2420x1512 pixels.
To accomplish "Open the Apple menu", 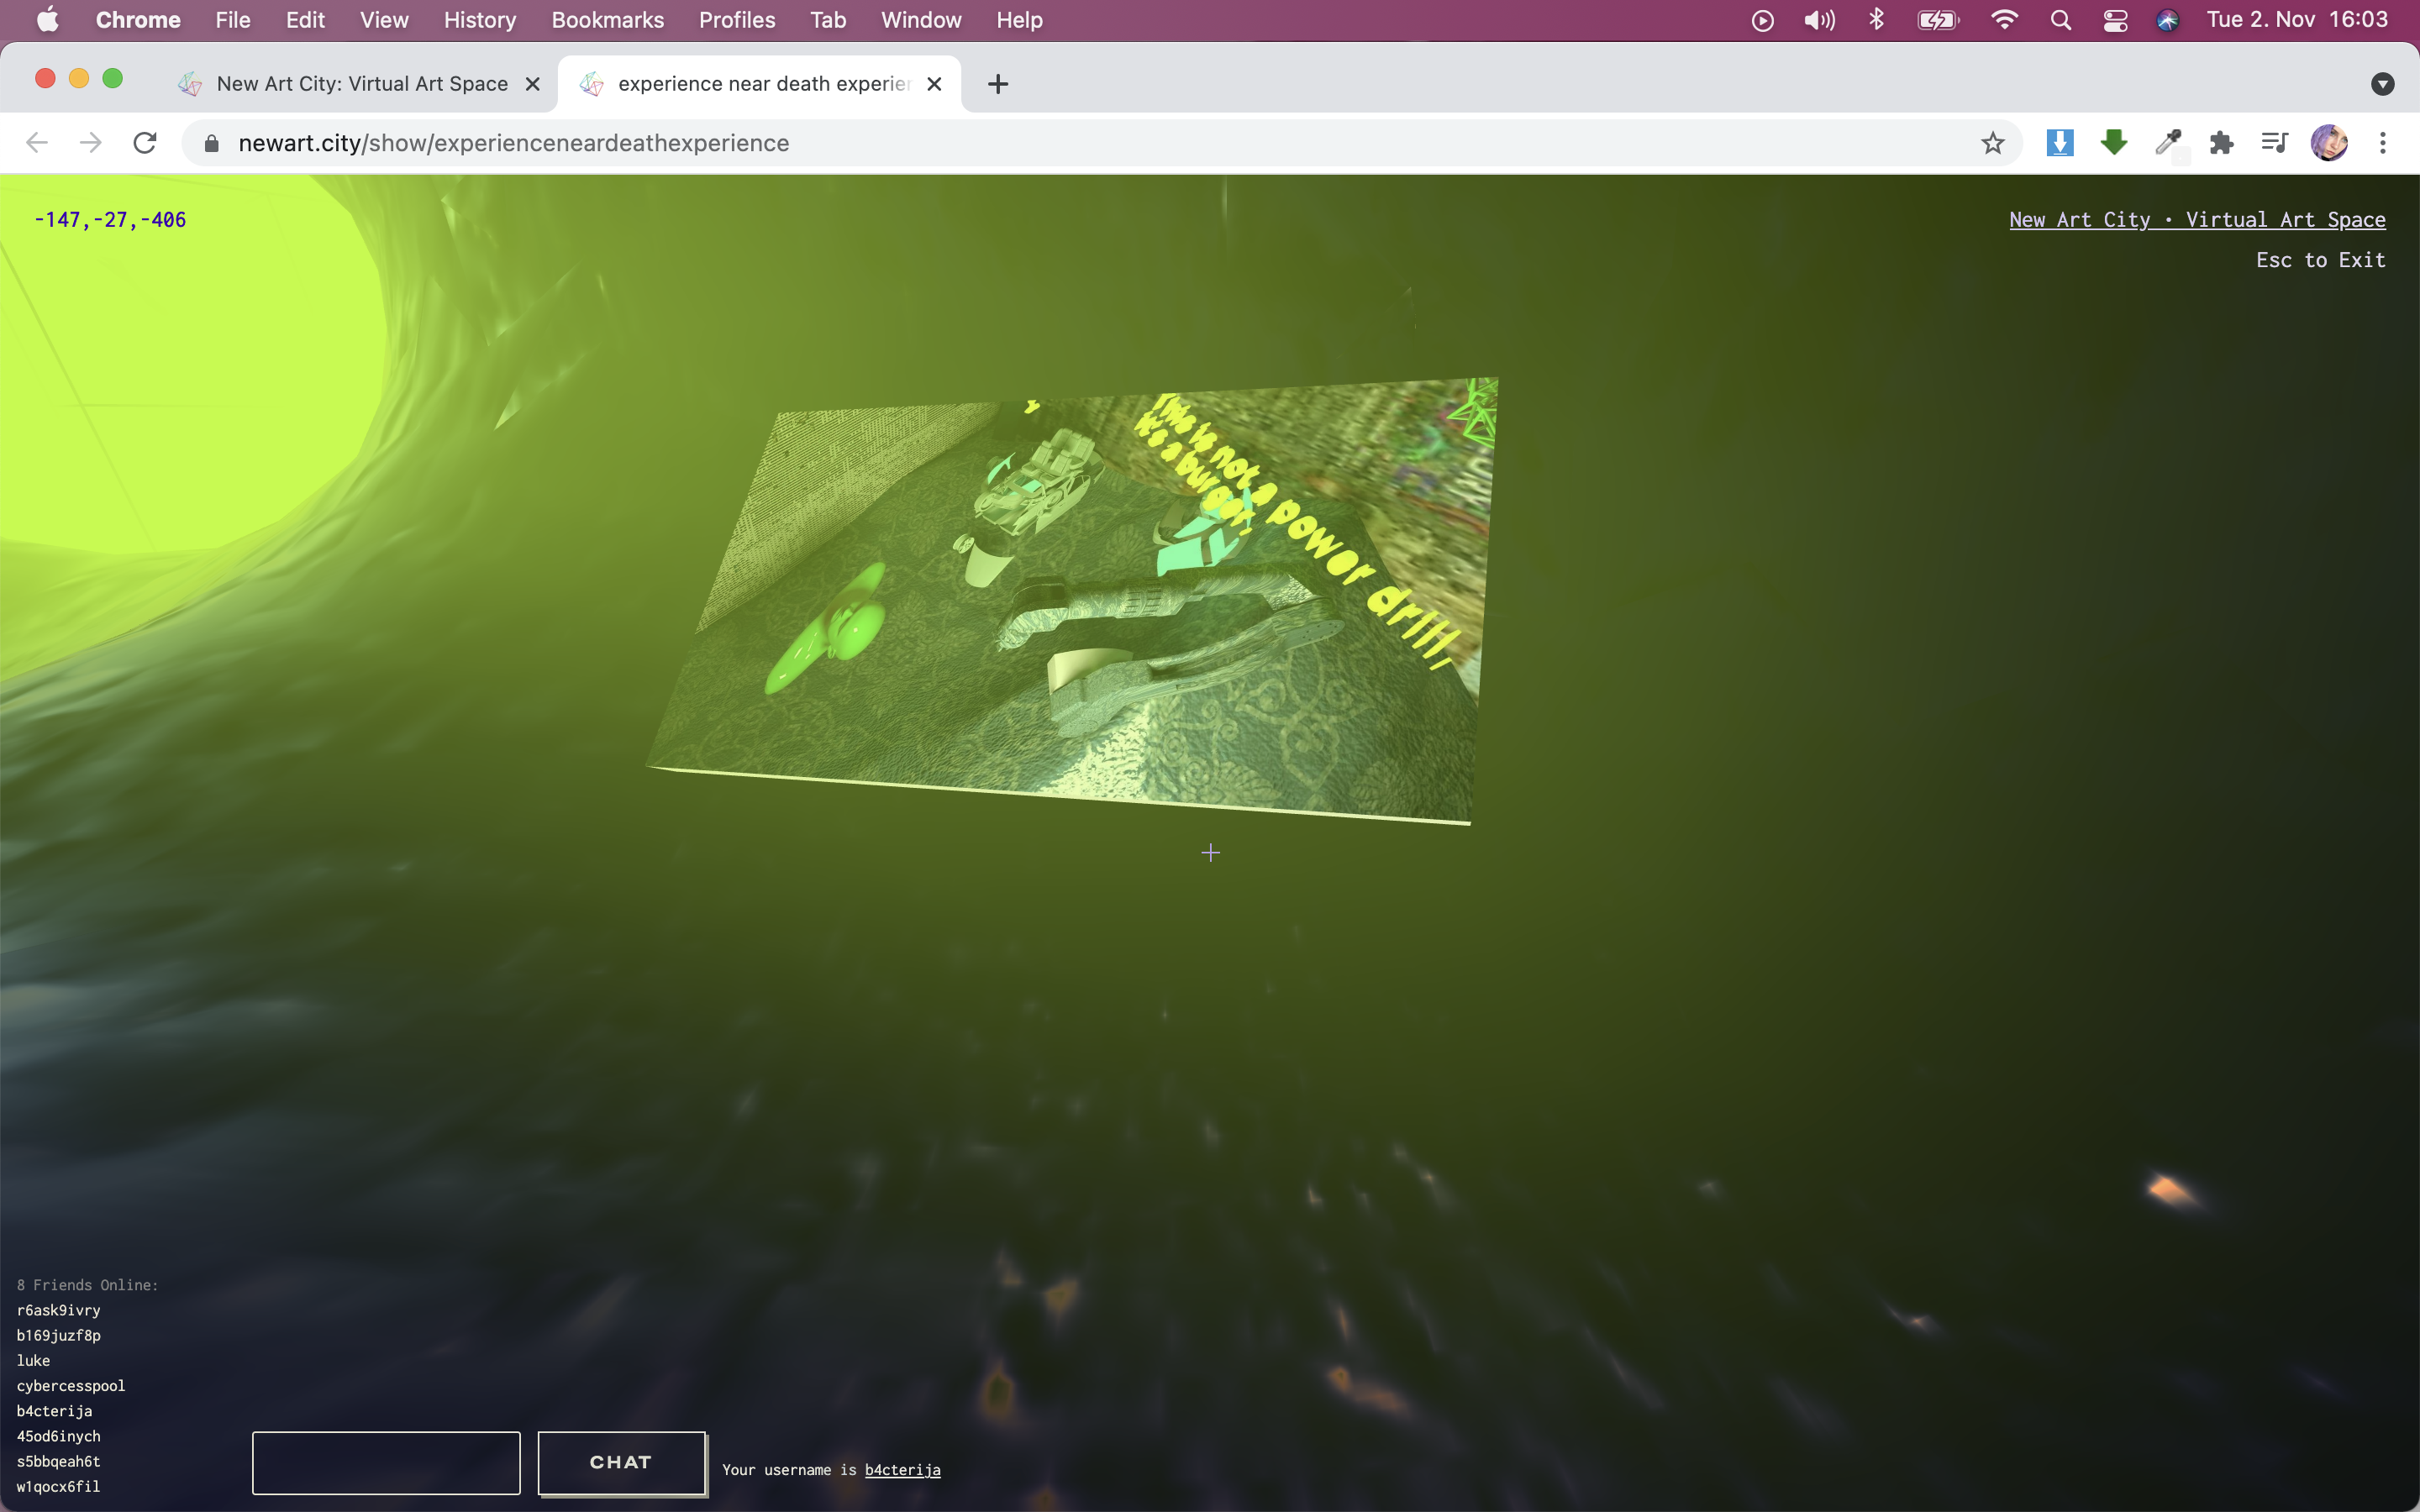I will [47, 20].
